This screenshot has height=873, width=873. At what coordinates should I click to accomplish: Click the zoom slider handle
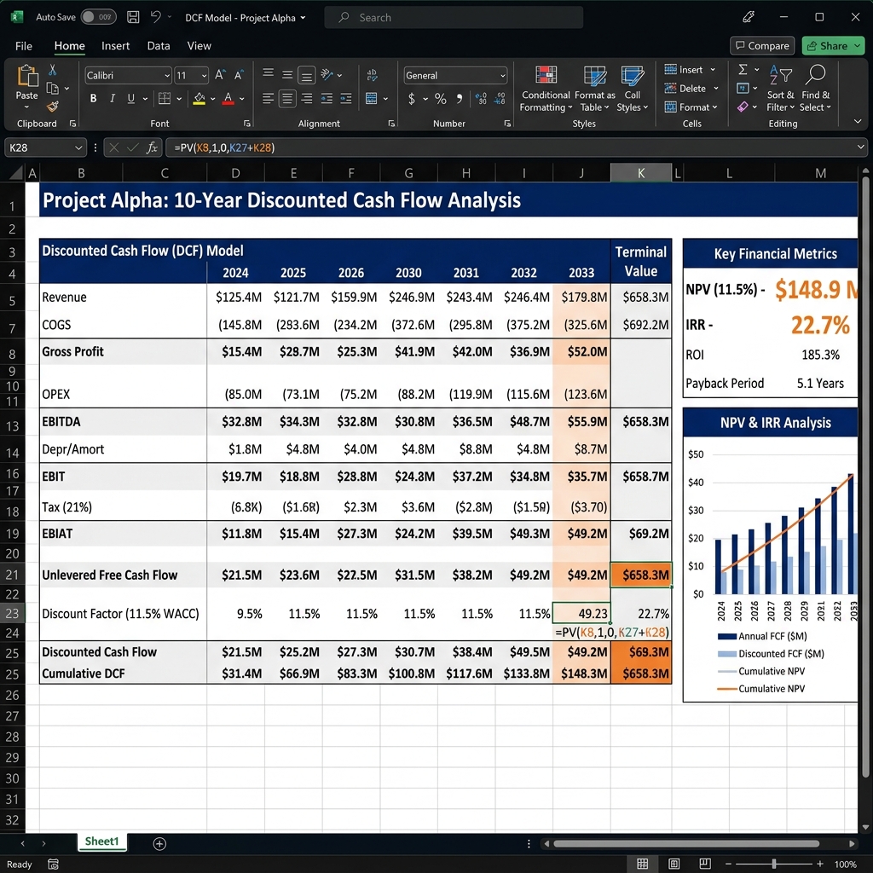coord(774,864)
